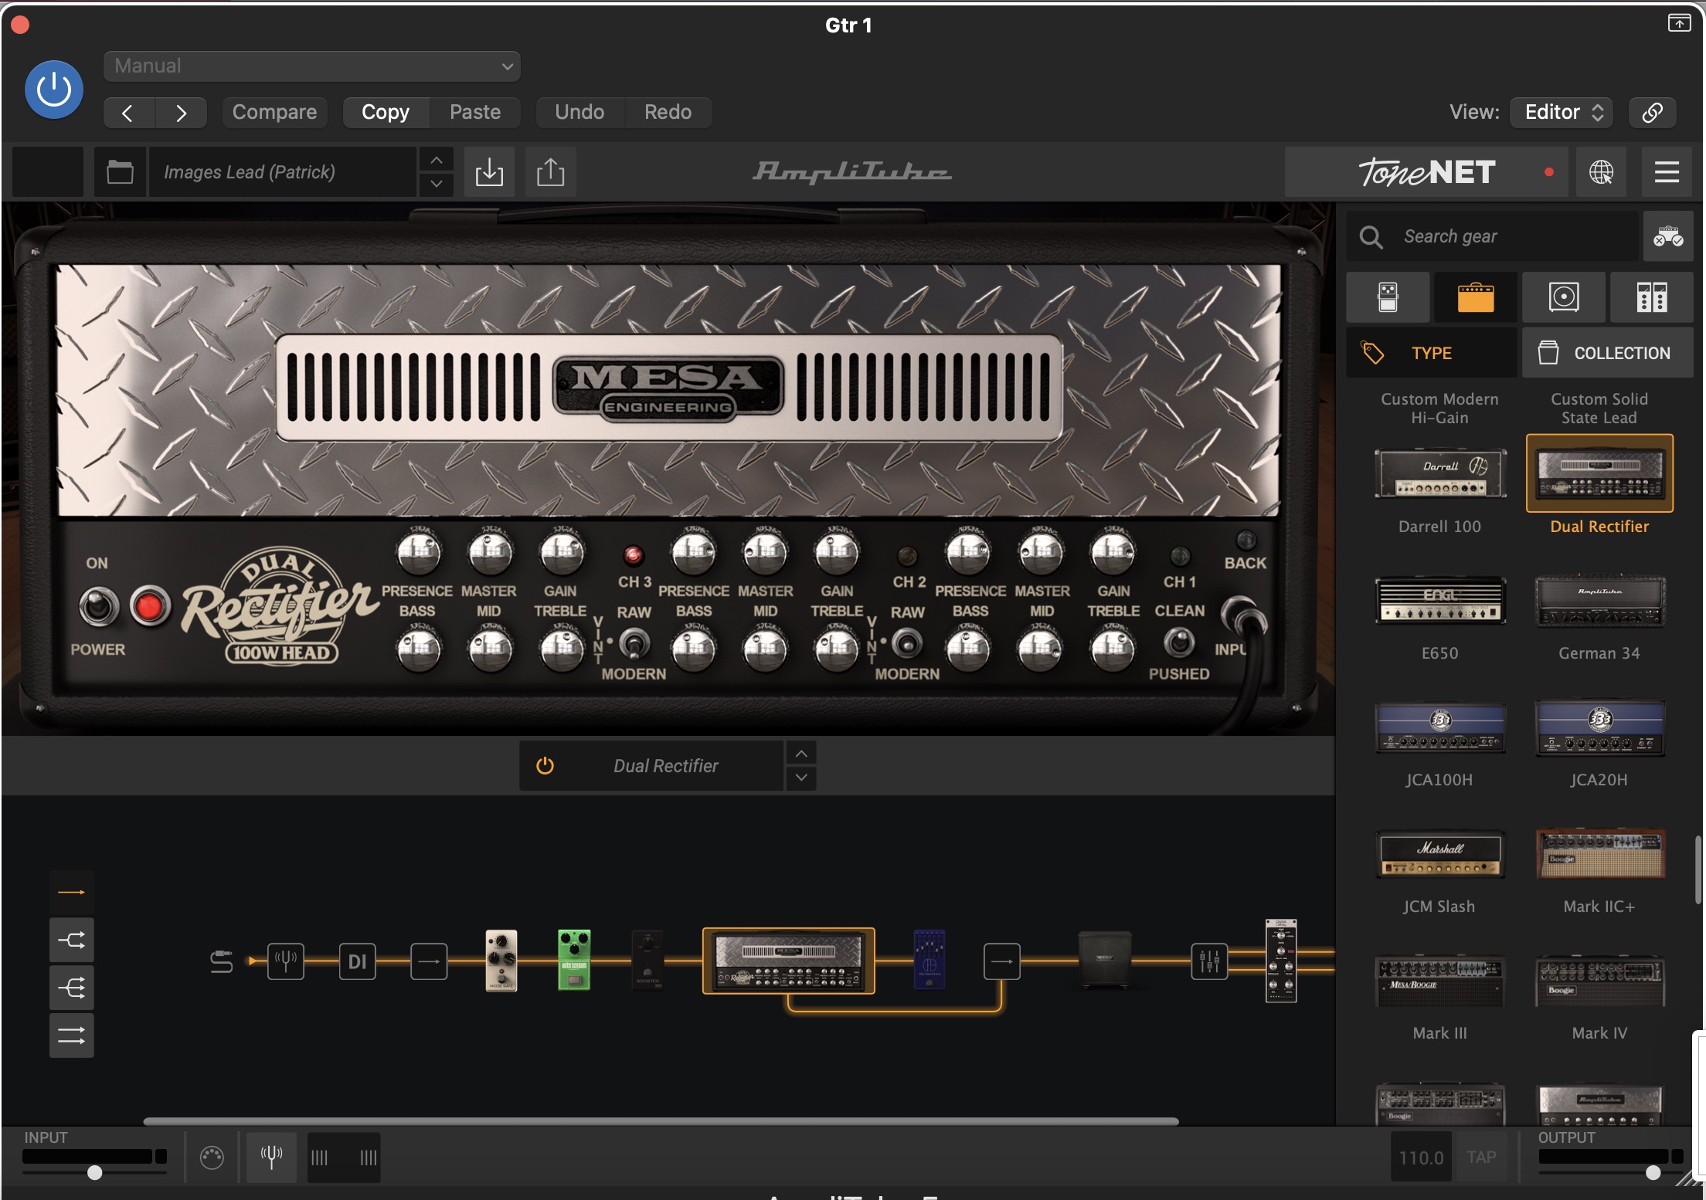Select previous preset with up chevron
The image size is (1706, 1200).
pyautogui.click(x=437, y=160)
